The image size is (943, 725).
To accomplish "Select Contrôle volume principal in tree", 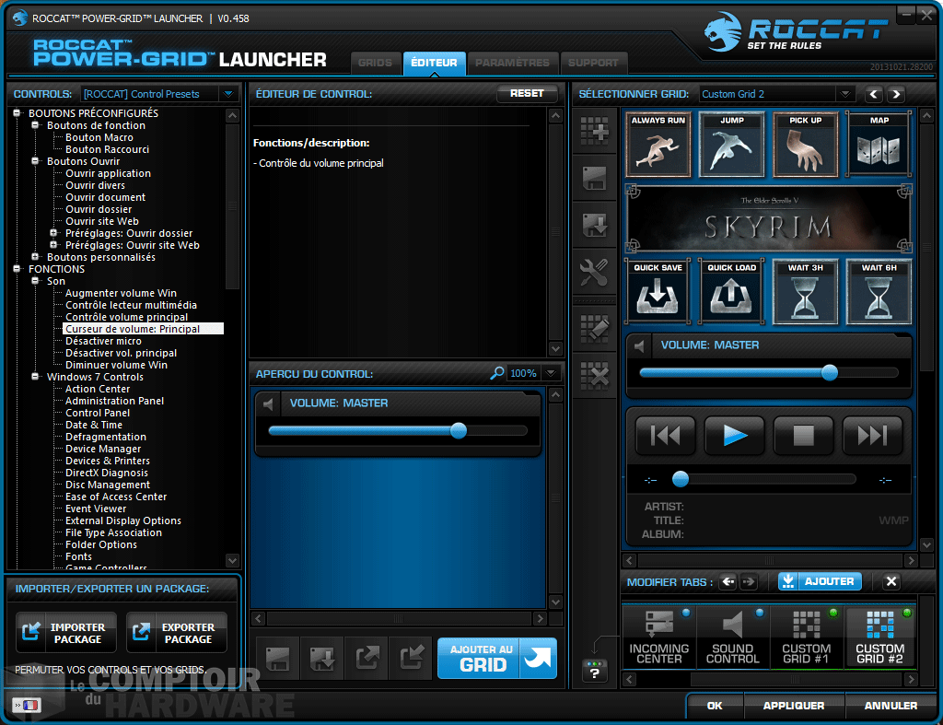I will (126, 317).
